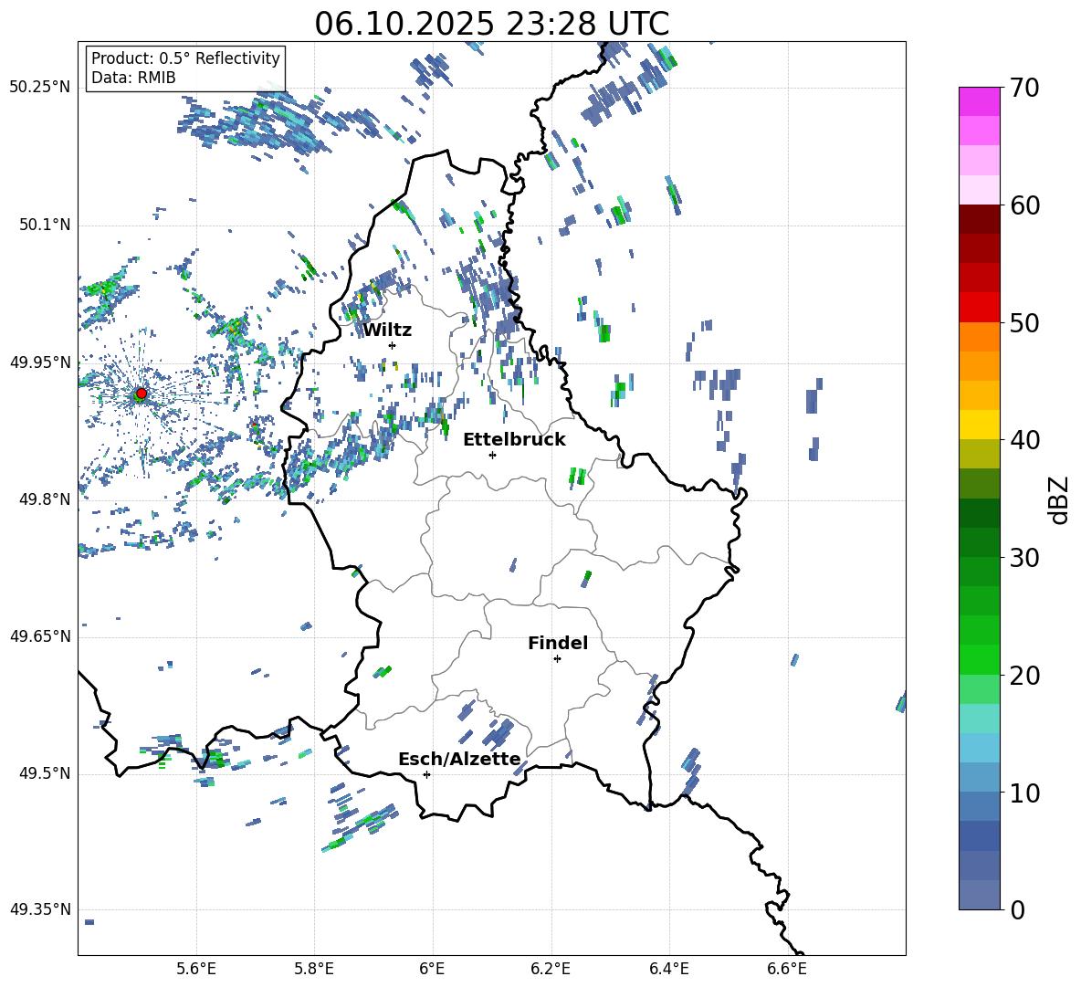Click the 6.2°E longitude label

click(x=551, y=970)
